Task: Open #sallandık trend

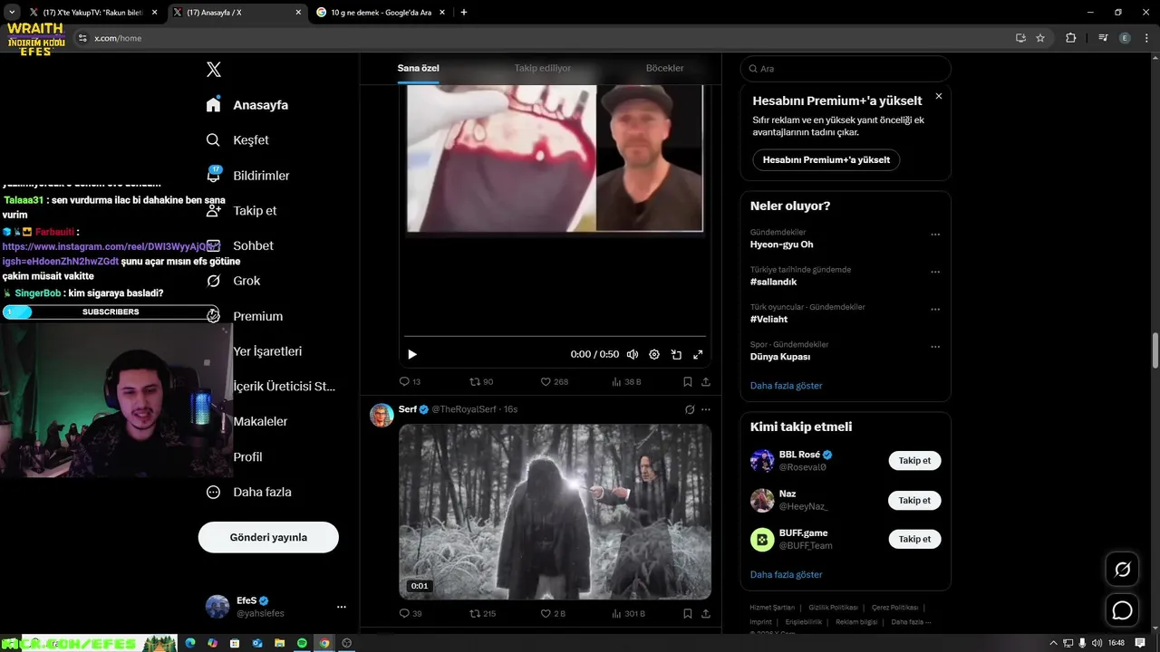Action: pyautogui.click(x=773, y=282)
